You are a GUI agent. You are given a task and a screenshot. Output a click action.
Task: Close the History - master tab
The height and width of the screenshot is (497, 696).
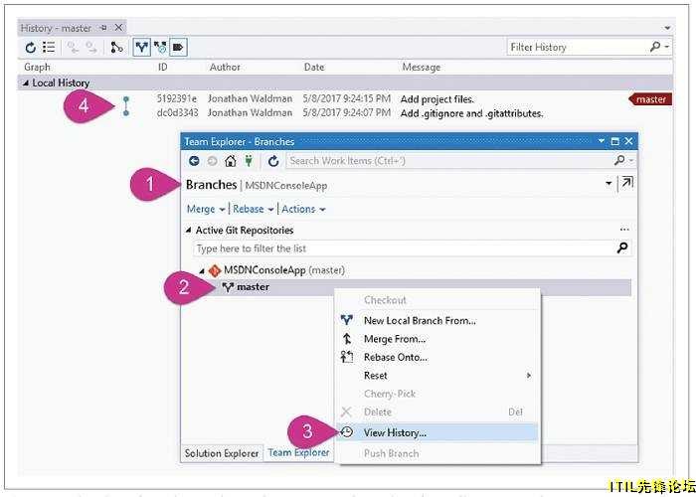tap(118, 28)
